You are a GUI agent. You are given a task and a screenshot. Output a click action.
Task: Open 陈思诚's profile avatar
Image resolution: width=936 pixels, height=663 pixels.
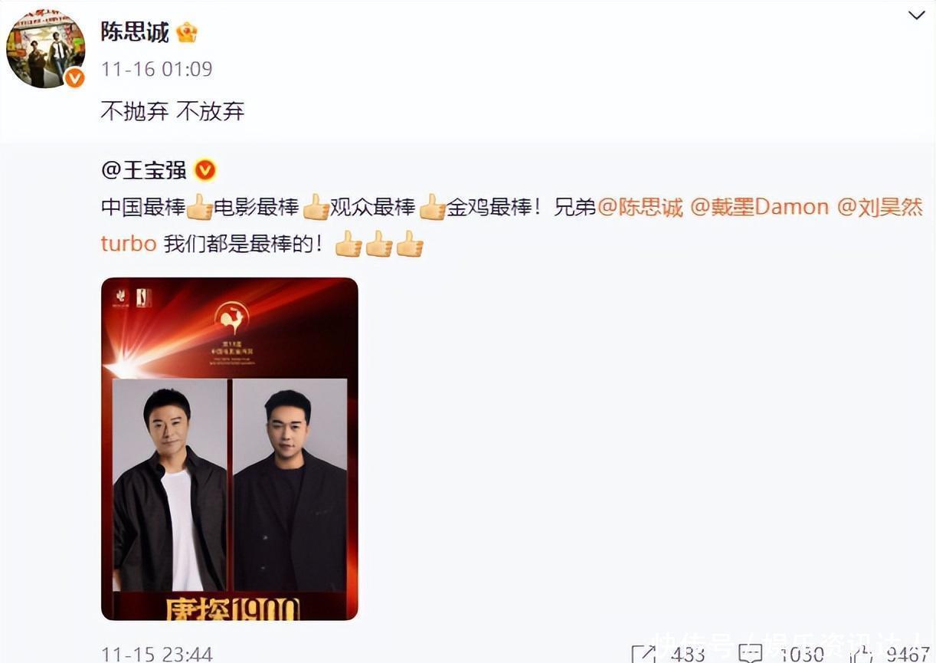(x=46, y=49)
